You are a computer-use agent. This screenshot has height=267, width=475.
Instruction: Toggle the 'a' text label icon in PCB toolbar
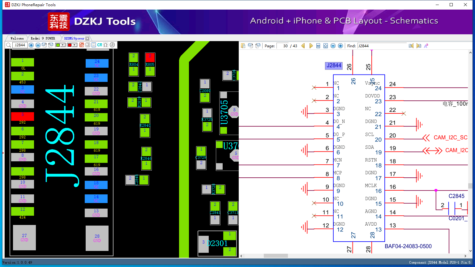[88, 45]
